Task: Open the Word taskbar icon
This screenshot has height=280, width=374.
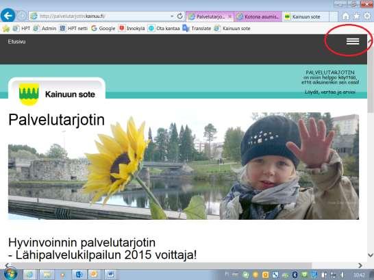Action: (x=110, y=275)
